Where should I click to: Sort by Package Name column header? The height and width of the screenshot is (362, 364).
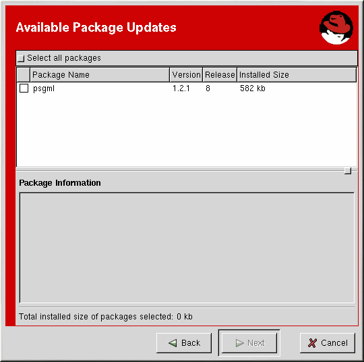point(100,75)
